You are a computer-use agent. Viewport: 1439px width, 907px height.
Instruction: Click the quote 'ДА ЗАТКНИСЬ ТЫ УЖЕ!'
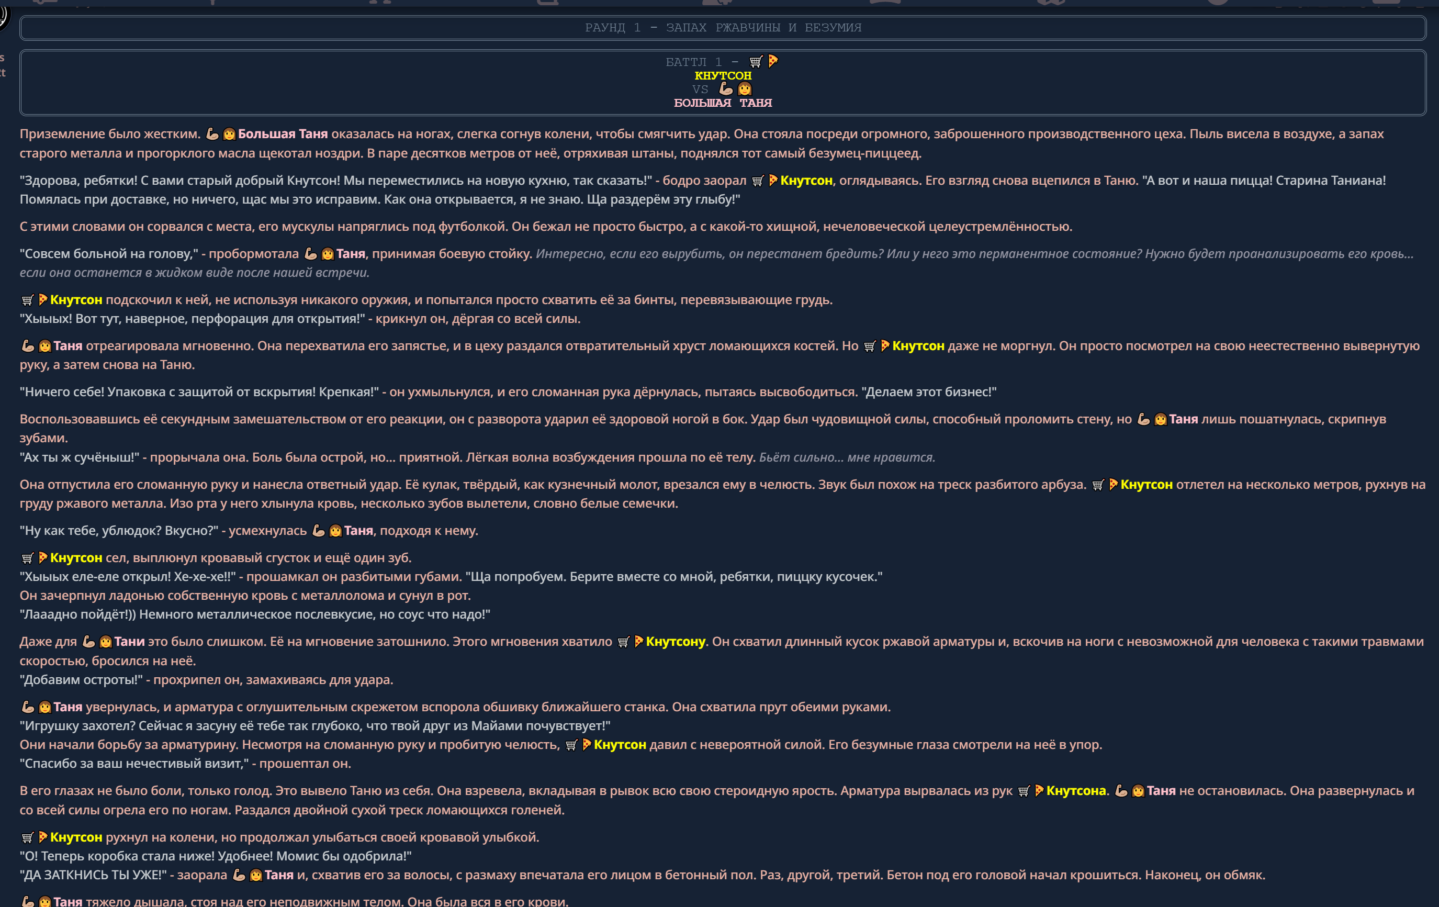93,875
